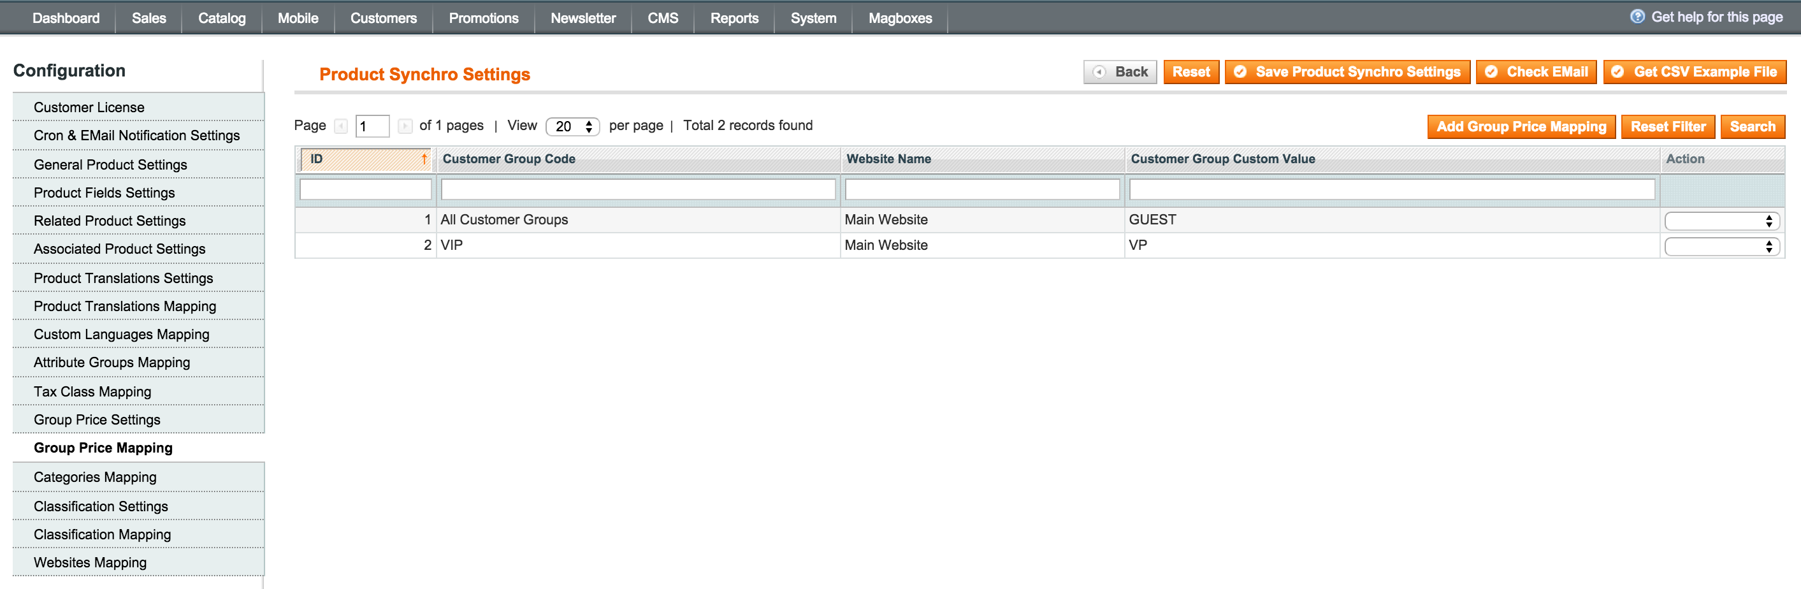
Task: Open Product Fields Settings tab
Action: click(x=138, y=193)
